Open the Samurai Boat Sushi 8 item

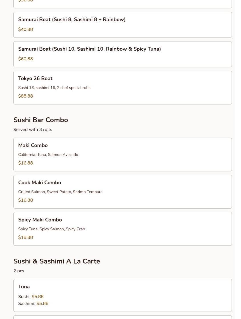(x=72, y=20)
